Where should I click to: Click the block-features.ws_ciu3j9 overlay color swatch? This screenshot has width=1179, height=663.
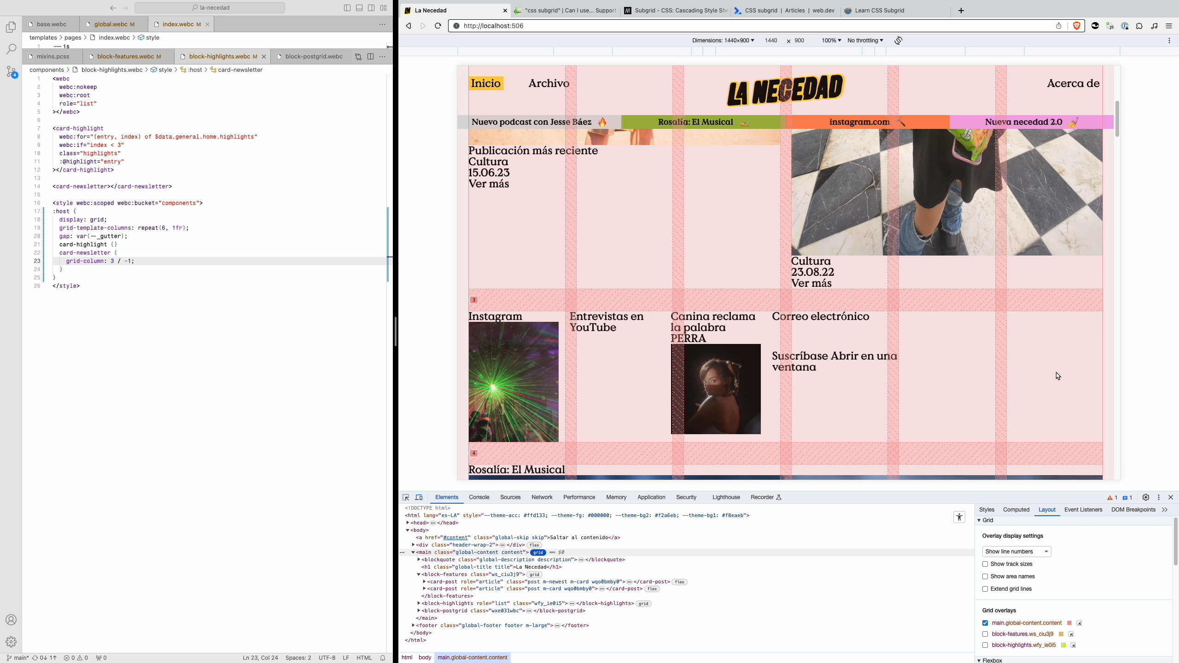tap(1061, 634)
